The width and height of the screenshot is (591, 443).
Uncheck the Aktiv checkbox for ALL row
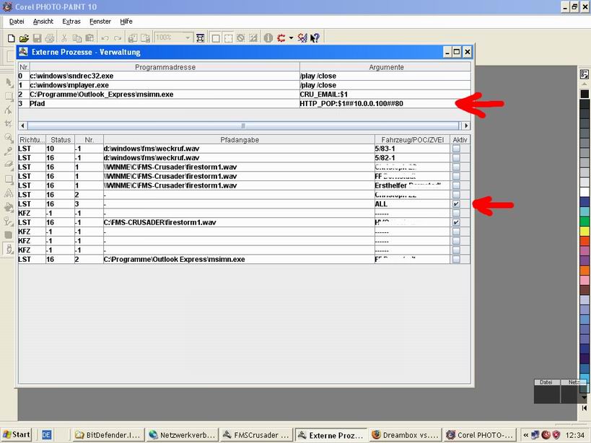pyautogui.click(x=455, y=204)
